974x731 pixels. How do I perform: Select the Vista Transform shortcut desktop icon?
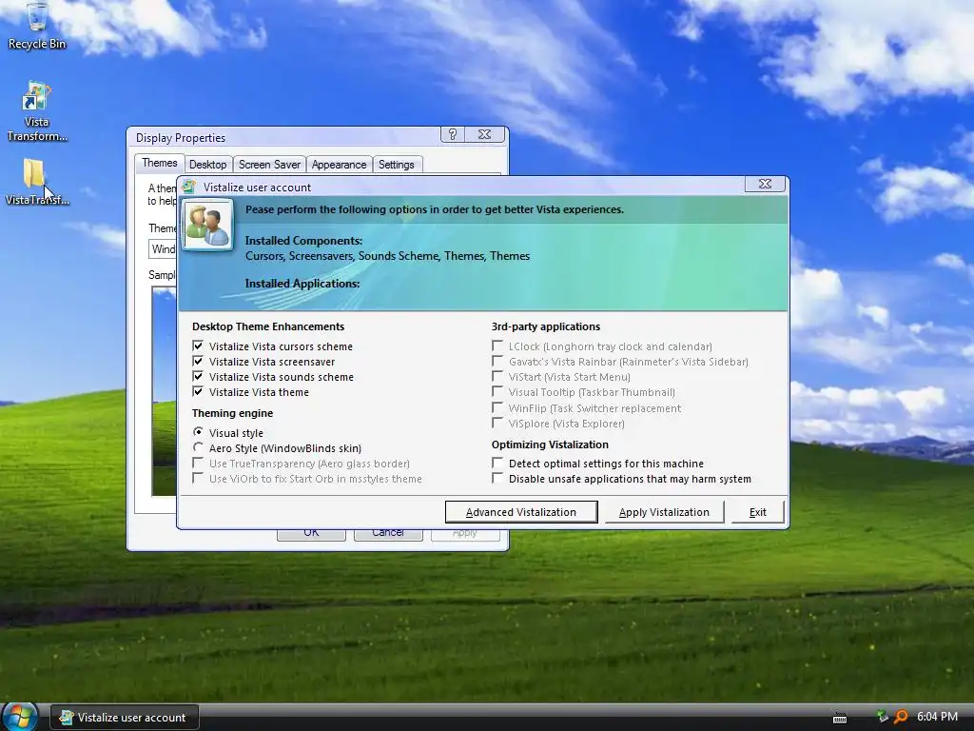point(37,110)
